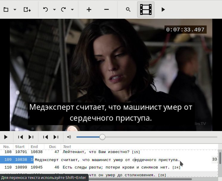Toggle the video player filmstrip button
Screen dimensions: 222x181
[x=146, y=10]
